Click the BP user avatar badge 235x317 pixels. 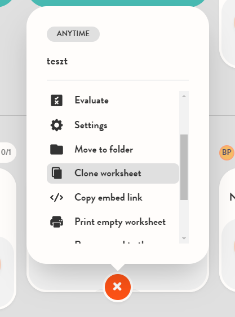tap(227, 153)
